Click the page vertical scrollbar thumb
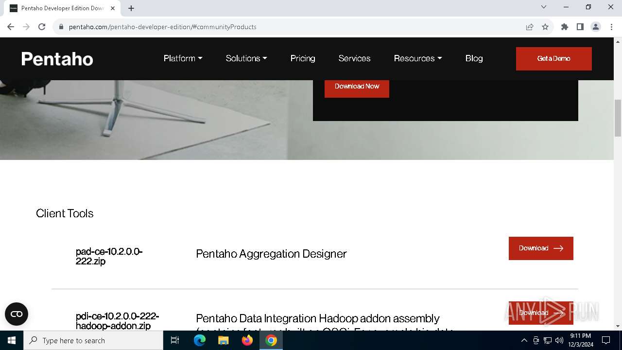 (618, 118)
